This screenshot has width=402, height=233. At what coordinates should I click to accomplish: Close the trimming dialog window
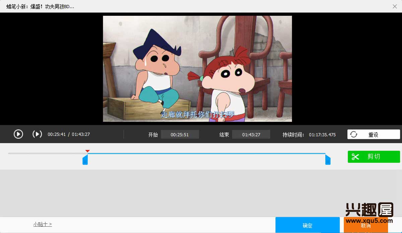395,6
